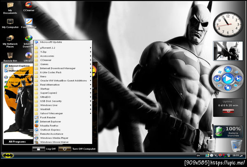Click the All Programs button
The image size is (247, 167).
[x=17, y=141]
